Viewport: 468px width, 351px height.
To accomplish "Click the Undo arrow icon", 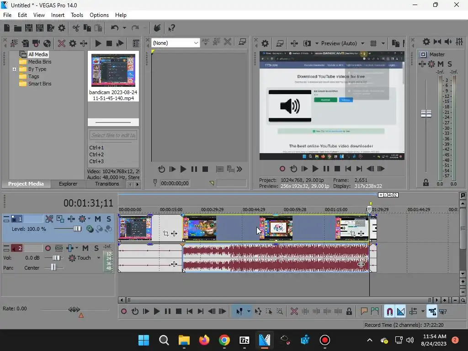I will coord(114,28).
